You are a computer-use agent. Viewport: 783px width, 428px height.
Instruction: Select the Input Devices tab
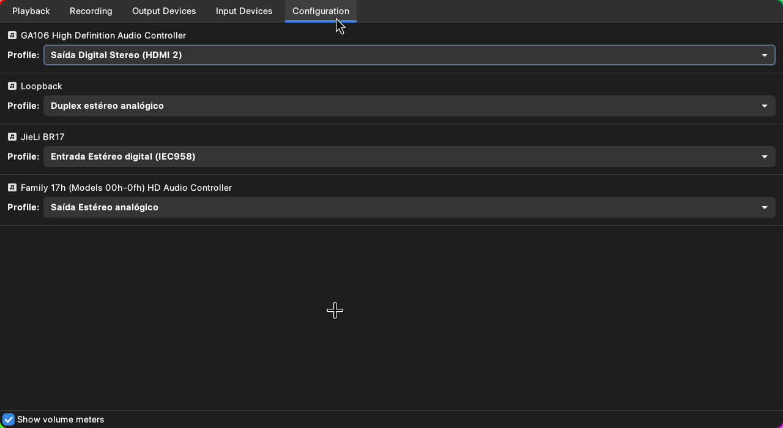click(x=244, y=11)
